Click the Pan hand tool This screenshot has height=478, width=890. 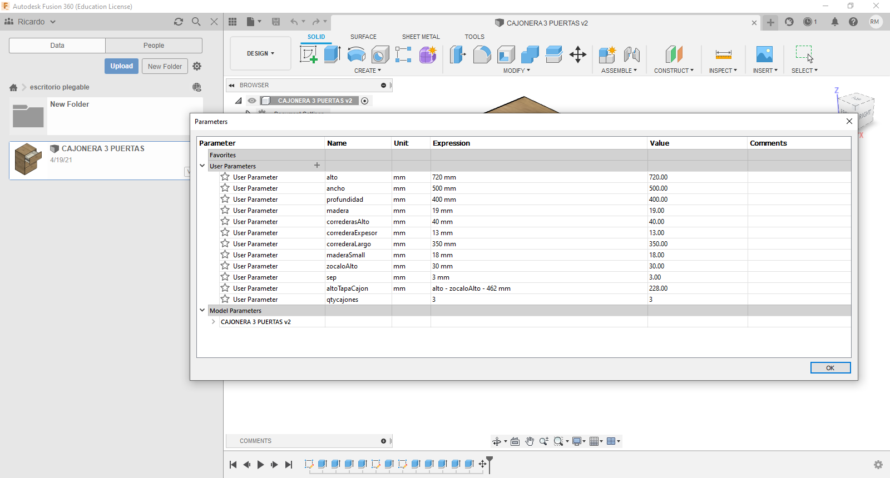[x=530, y=441]
